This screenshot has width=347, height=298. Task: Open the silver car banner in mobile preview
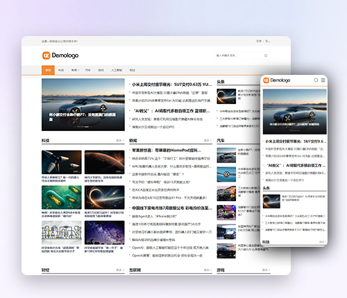coord(295,112)
